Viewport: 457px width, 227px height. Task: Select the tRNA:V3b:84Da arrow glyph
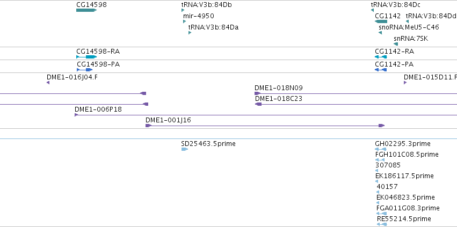click(190, 33)
